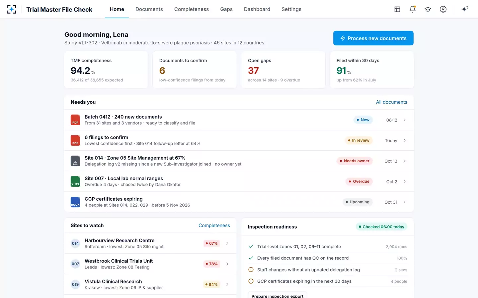This screenshot has width=478, height=298.
Task: Switch to the Dashboard tab
Action: tap(257, 9)
